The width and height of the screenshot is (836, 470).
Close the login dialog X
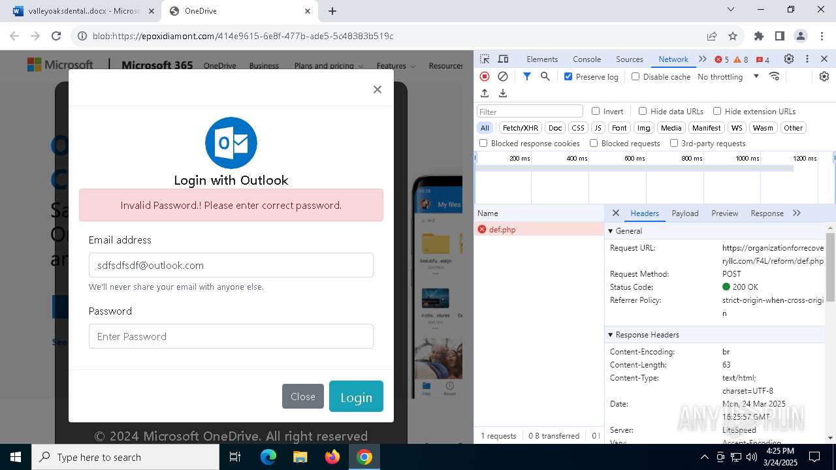click(x=377, y=89)
